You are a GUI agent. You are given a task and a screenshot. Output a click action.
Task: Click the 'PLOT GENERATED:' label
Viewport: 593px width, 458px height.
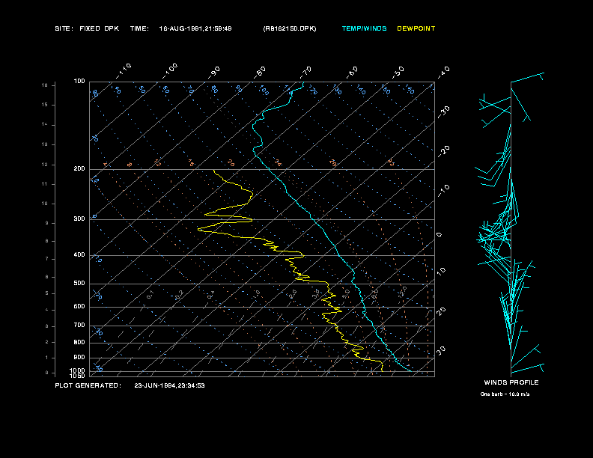(88, 385)
